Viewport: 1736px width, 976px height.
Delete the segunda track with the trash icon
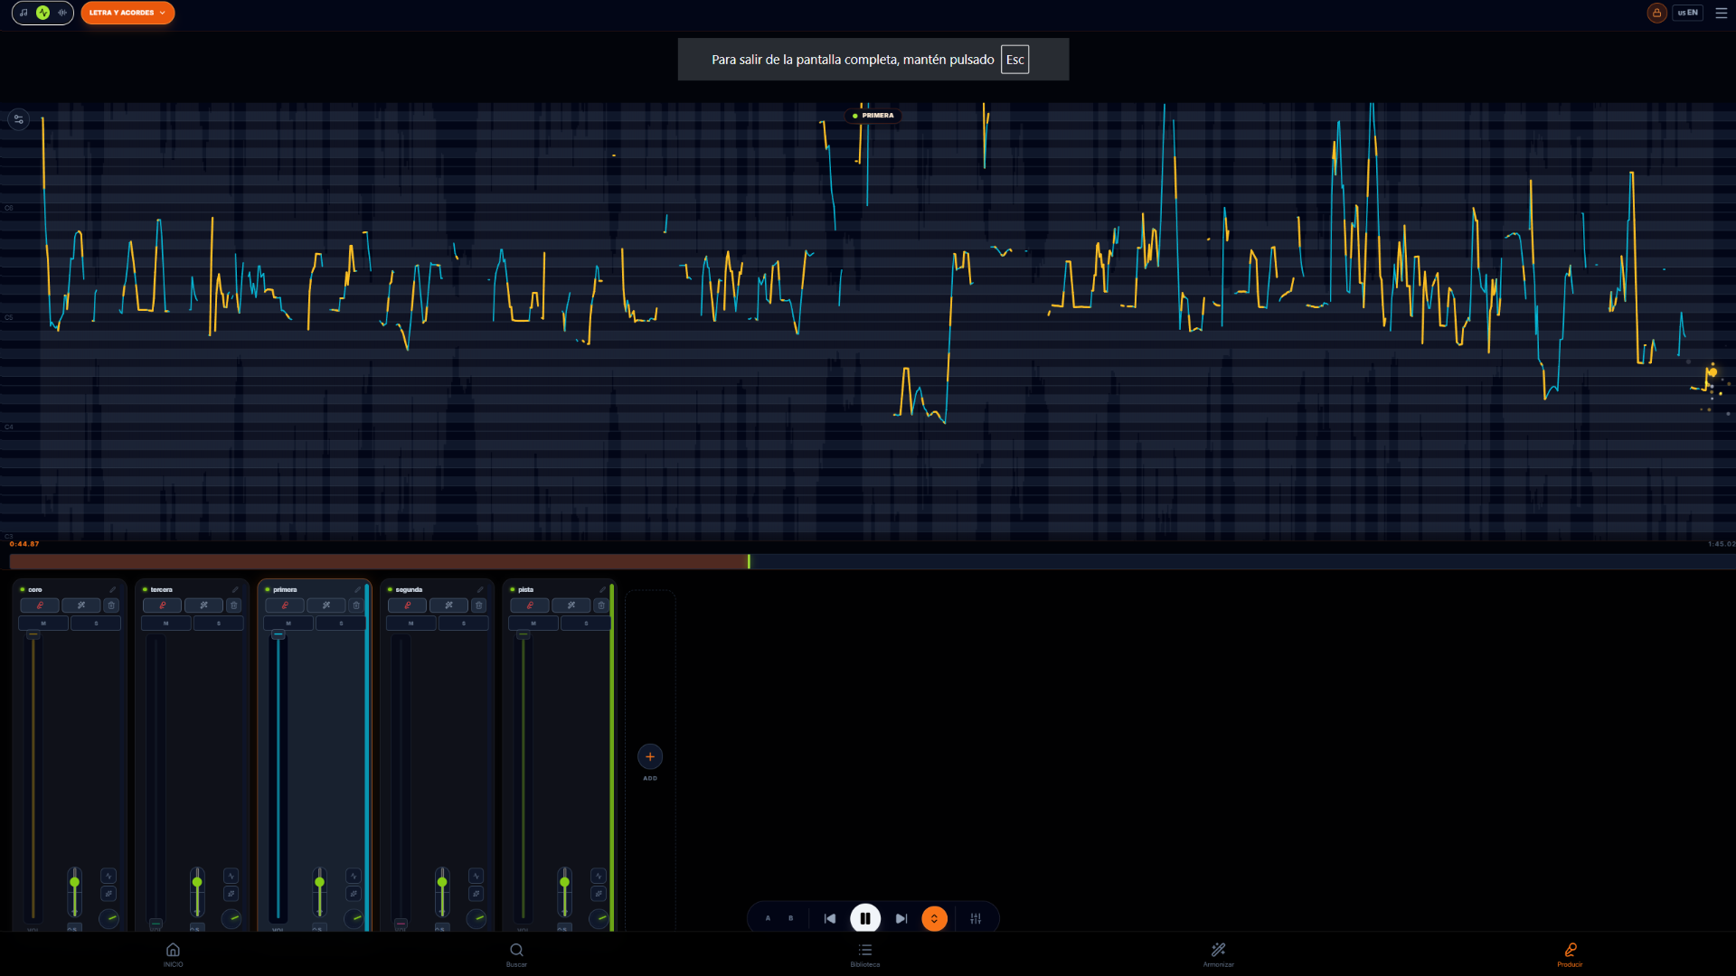coord(478,605)
